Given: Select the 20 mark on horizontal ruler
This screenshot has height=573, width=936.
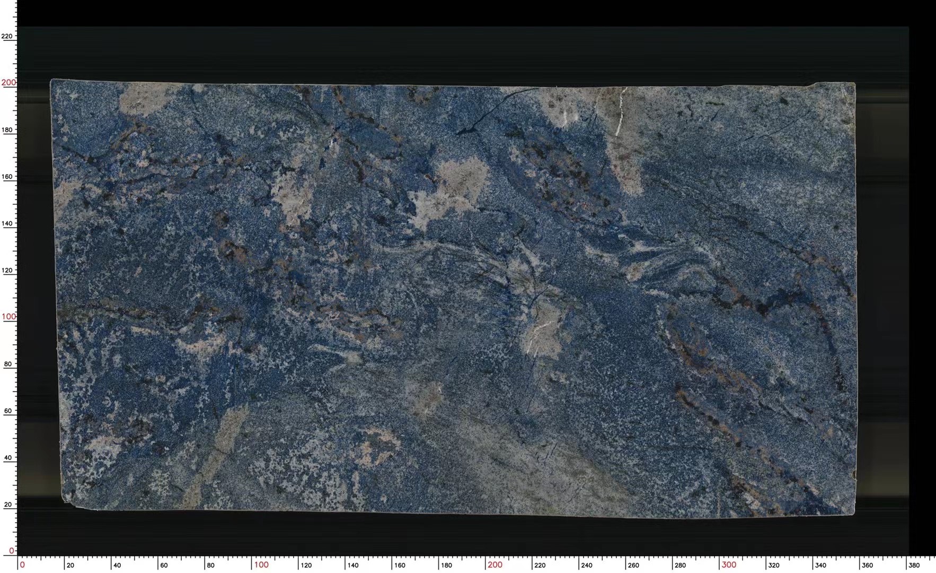Looking at the screenshot, I should pos(70,566).
